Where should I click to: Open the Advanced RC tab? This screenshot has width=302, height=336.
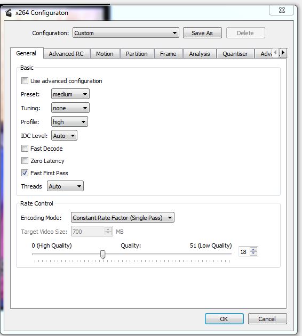[66, 54]
